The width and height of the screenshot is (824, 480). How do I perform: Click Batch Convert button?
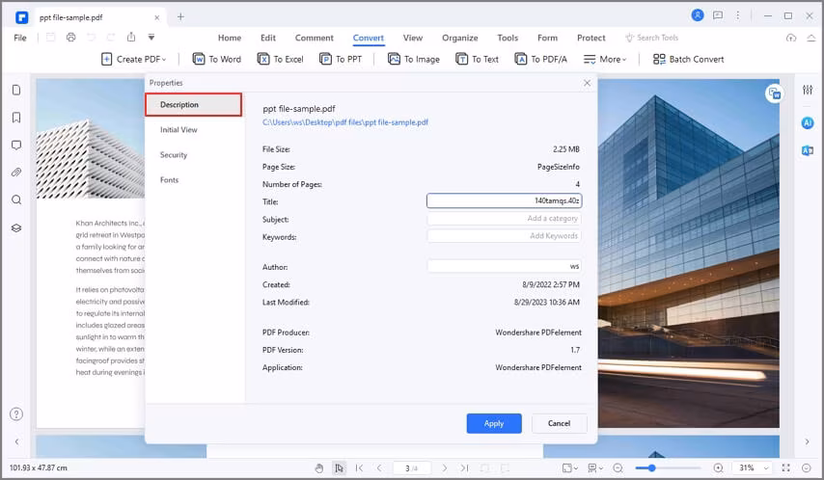point(688,60)
